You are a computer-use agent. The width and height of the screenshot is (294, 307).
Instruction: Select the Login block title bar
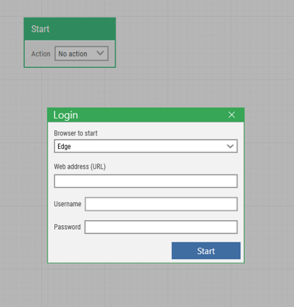tap(146, 115)
